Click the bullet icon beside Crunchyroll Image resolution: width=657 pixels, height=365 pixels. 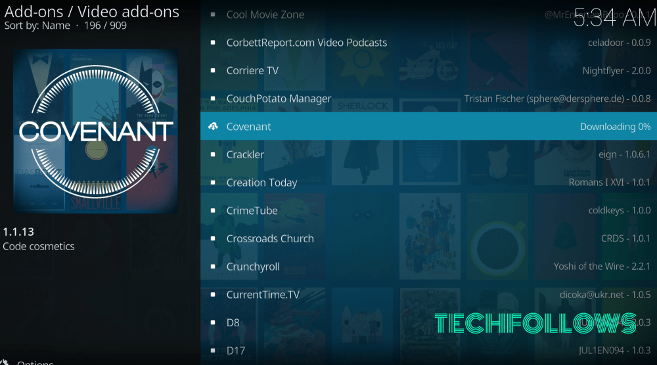click(213, 267)
